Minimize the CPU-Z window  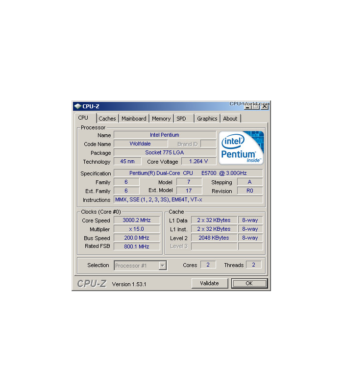click(247, 107)
